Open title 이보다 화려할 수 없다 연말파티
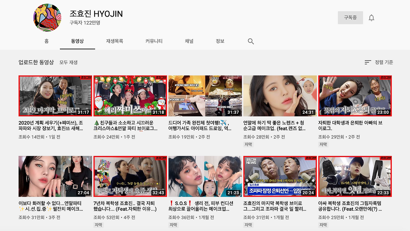The height and width of the screenshot is (231, 410). pos(51,206)
